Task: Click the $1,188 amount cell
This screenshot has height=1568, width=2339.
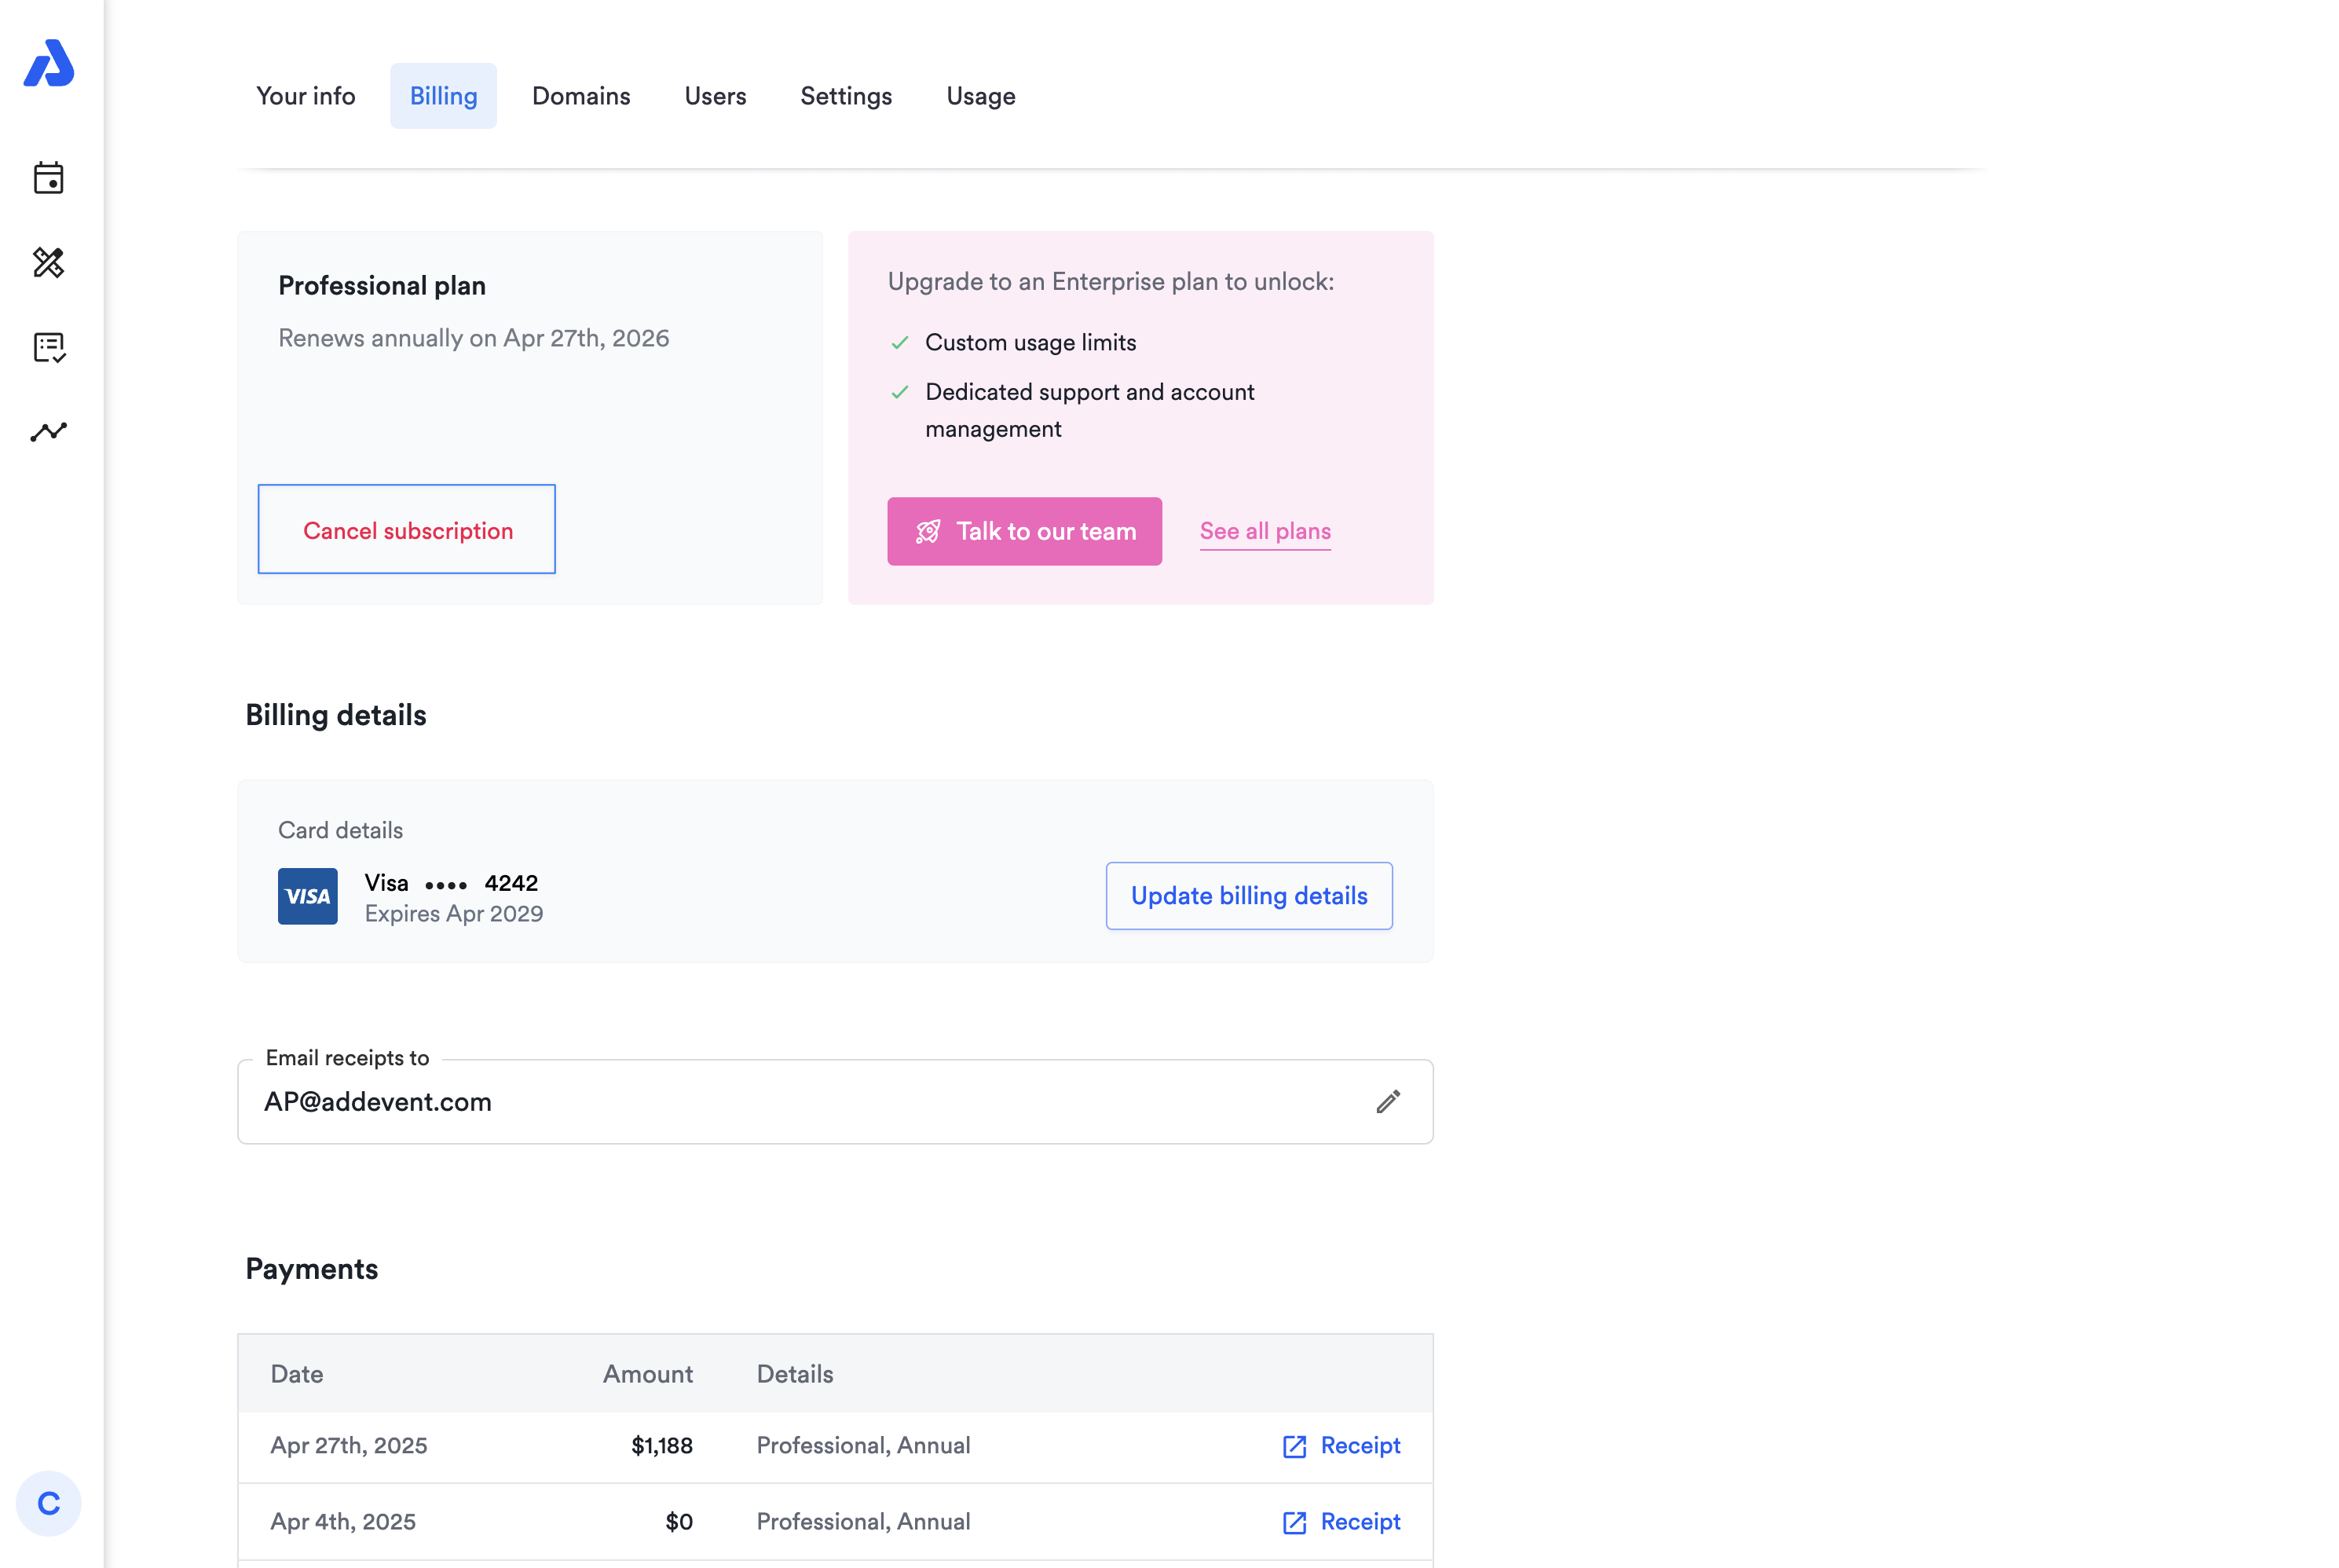Action: [x=661, y=1446]
